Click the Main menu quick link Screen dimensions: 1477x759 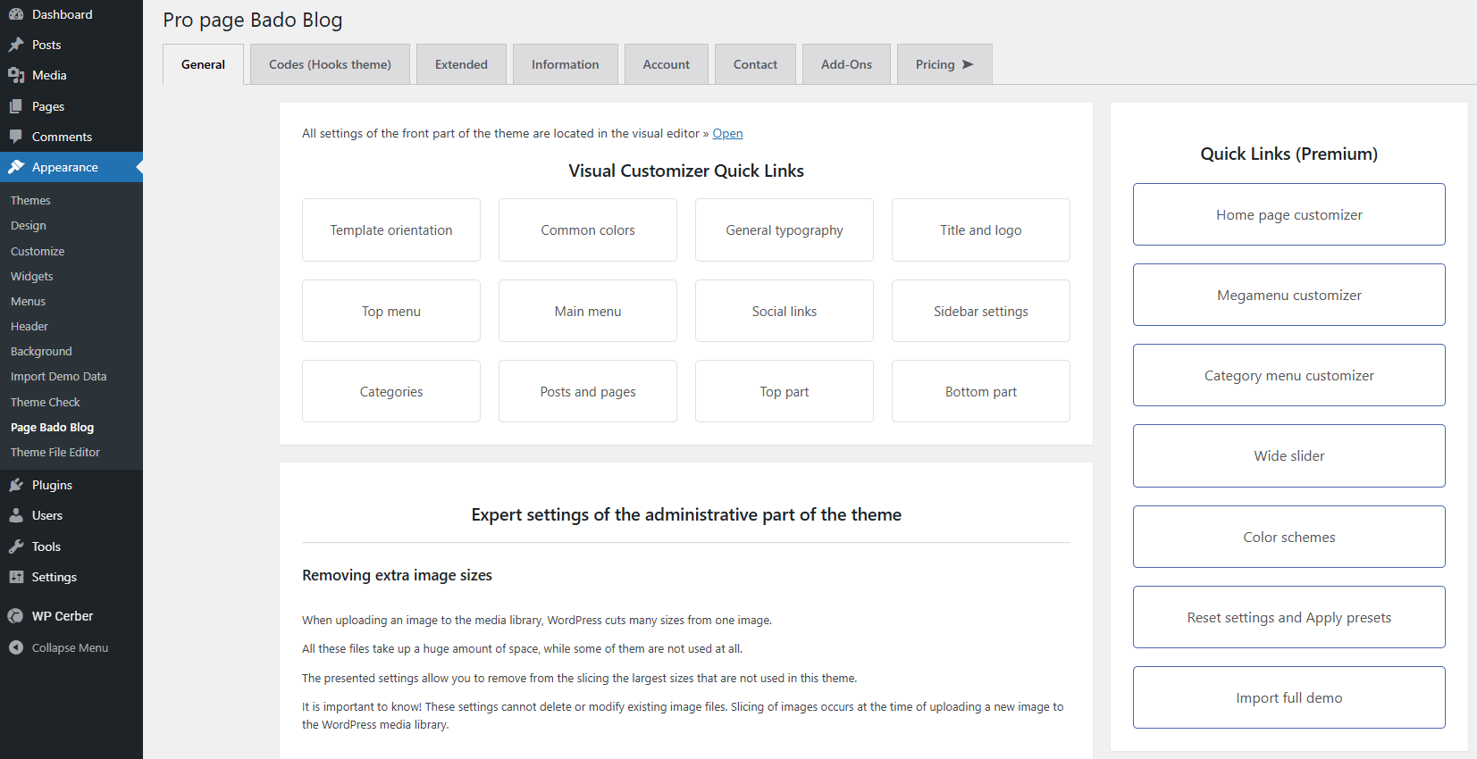[x=588, y=311]
